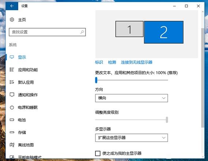Click the 电源和睡眠 power icon
Viewport: 208px width, 161px height.
click(12, 107)
